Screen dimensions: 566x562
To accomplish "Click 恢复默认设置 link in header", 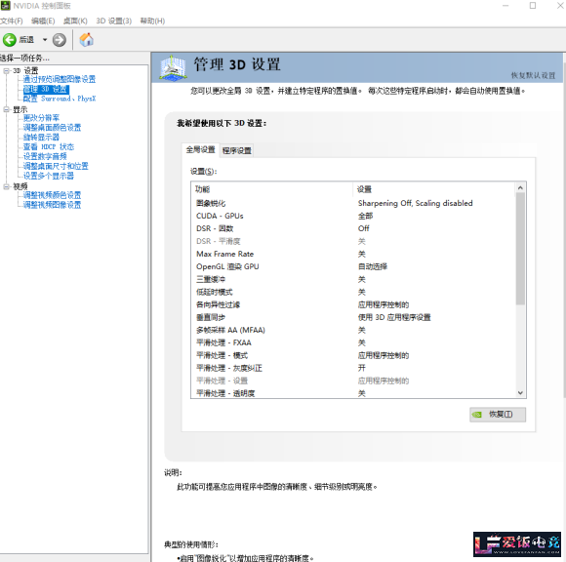I will (533, 75).
